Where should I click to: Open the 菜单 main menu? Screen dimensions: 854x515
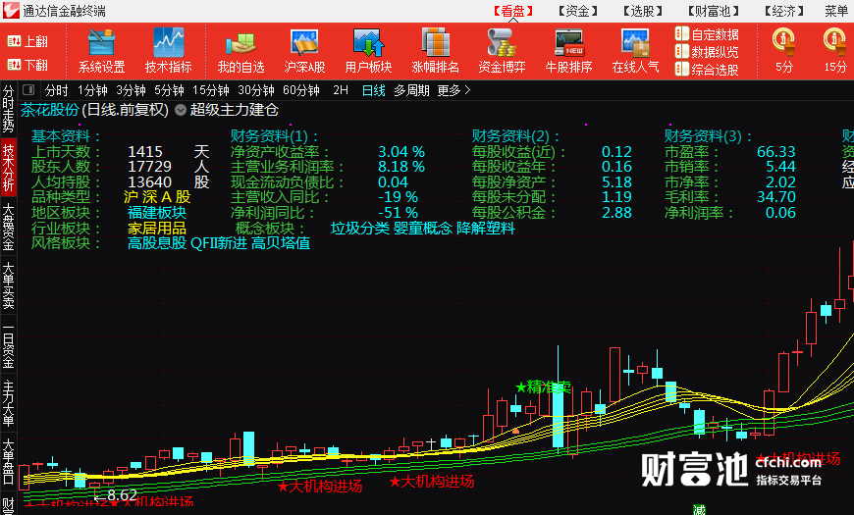click(836, 11)
